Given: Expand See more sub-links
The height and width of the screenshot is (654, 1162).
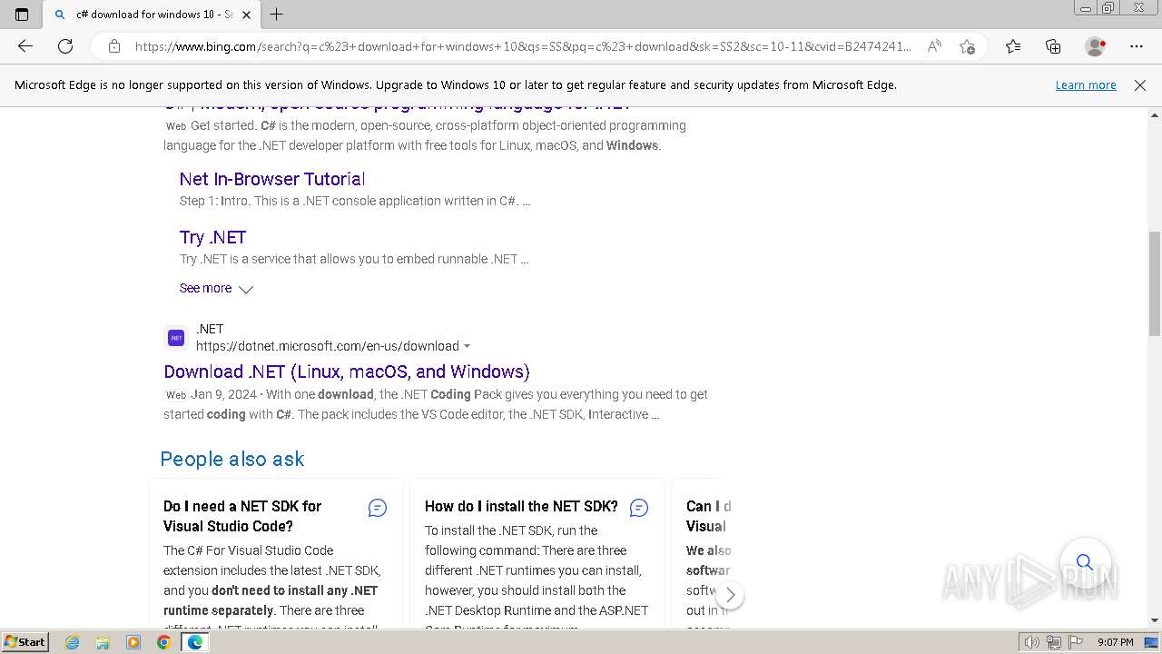Looking at the screenshot, I should pos(216,289).
